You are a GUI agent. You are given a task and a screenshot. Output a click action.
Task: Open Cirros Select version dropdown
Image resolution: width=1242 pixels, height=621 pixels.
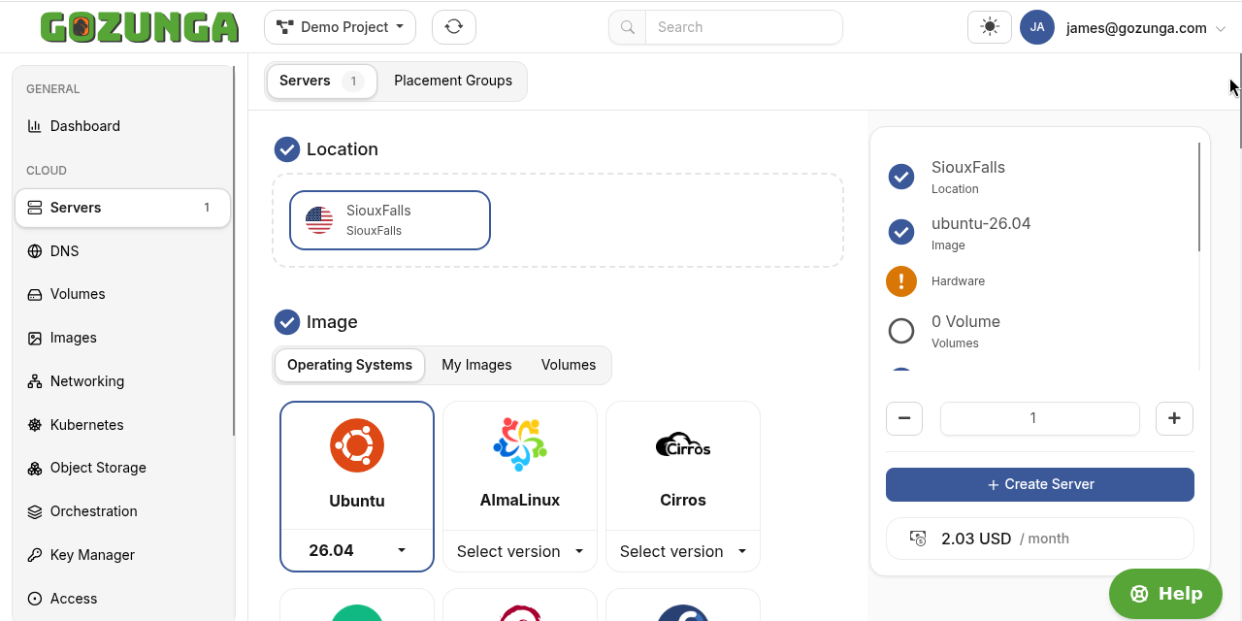pyautogui.click(x=683, y=551)
